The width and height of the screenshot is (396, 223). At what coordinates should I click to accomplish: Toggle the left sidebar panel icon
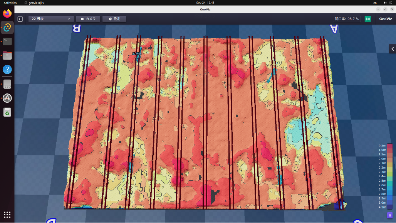point(20,18)
